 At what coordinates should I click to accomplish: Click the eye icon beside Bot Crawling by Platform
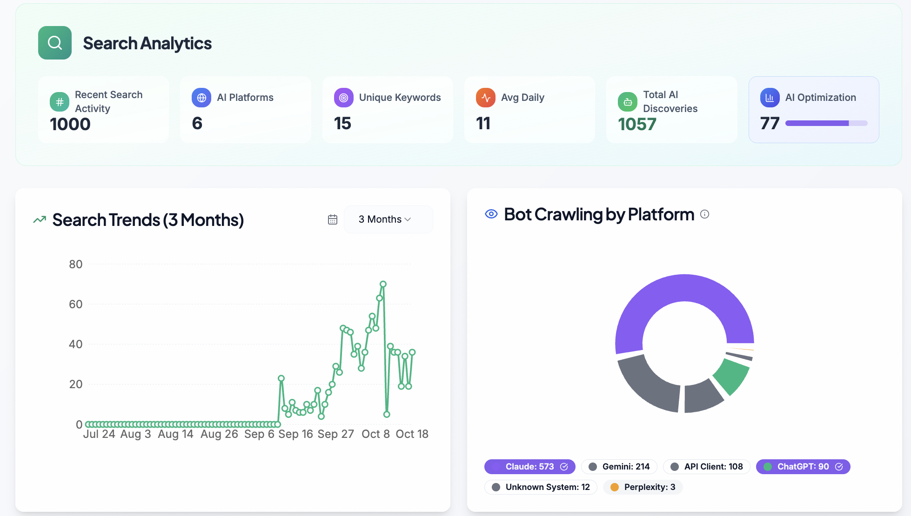tap(491, 214)
